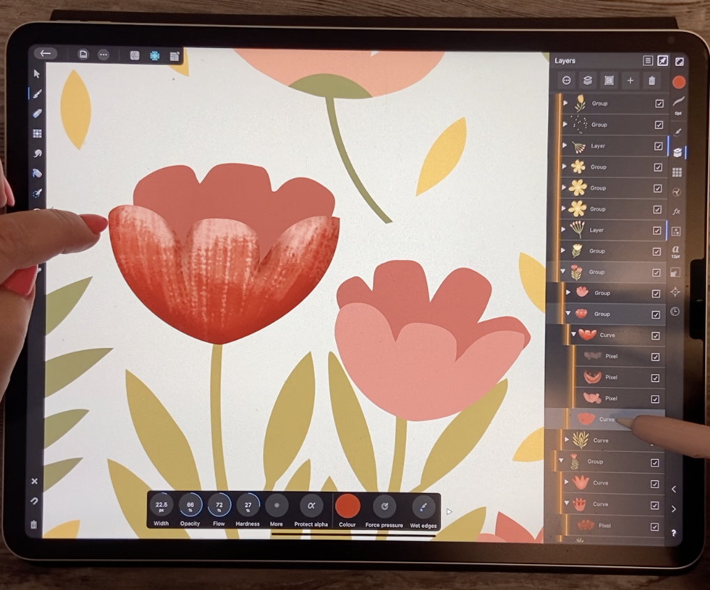Toggle visibility of pink-thumbnail Pixel layer
Viewport: 710px width, 590px height.
coord(655,399)
